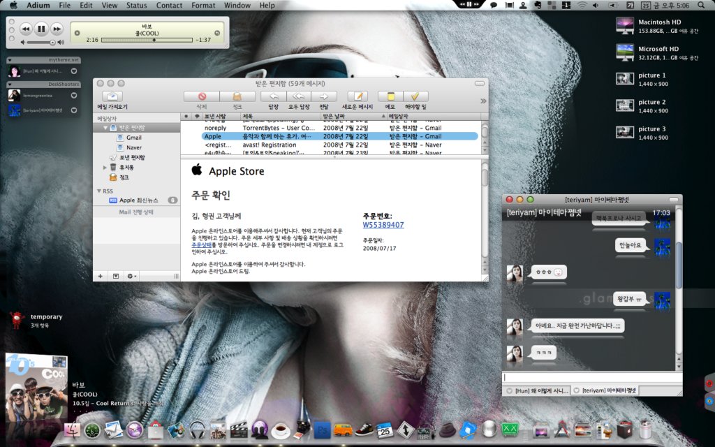
Task: Open the lemongreentea contact in Adium list
Action: pos(43,96)
